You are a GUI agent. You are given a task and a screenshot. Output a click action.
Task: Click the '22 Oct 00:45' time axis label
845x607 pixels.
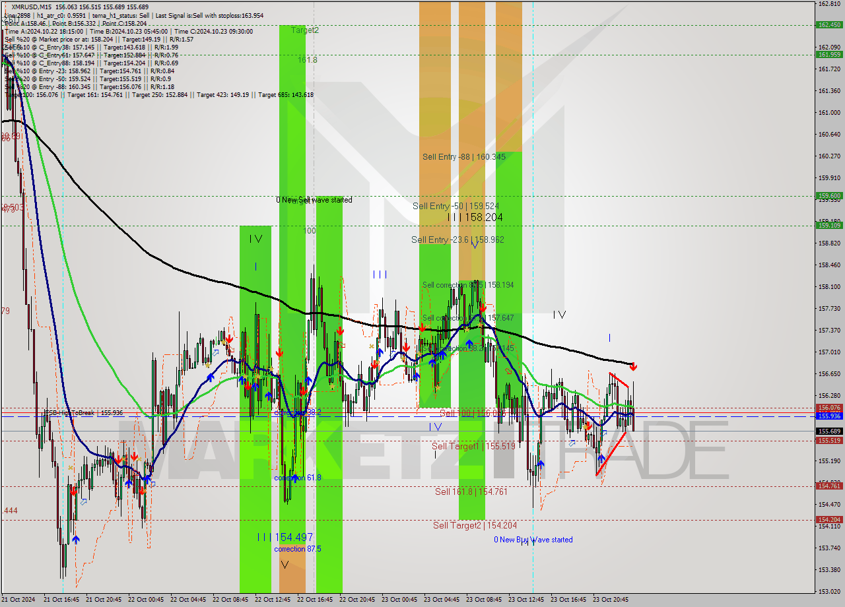point(146,600)
